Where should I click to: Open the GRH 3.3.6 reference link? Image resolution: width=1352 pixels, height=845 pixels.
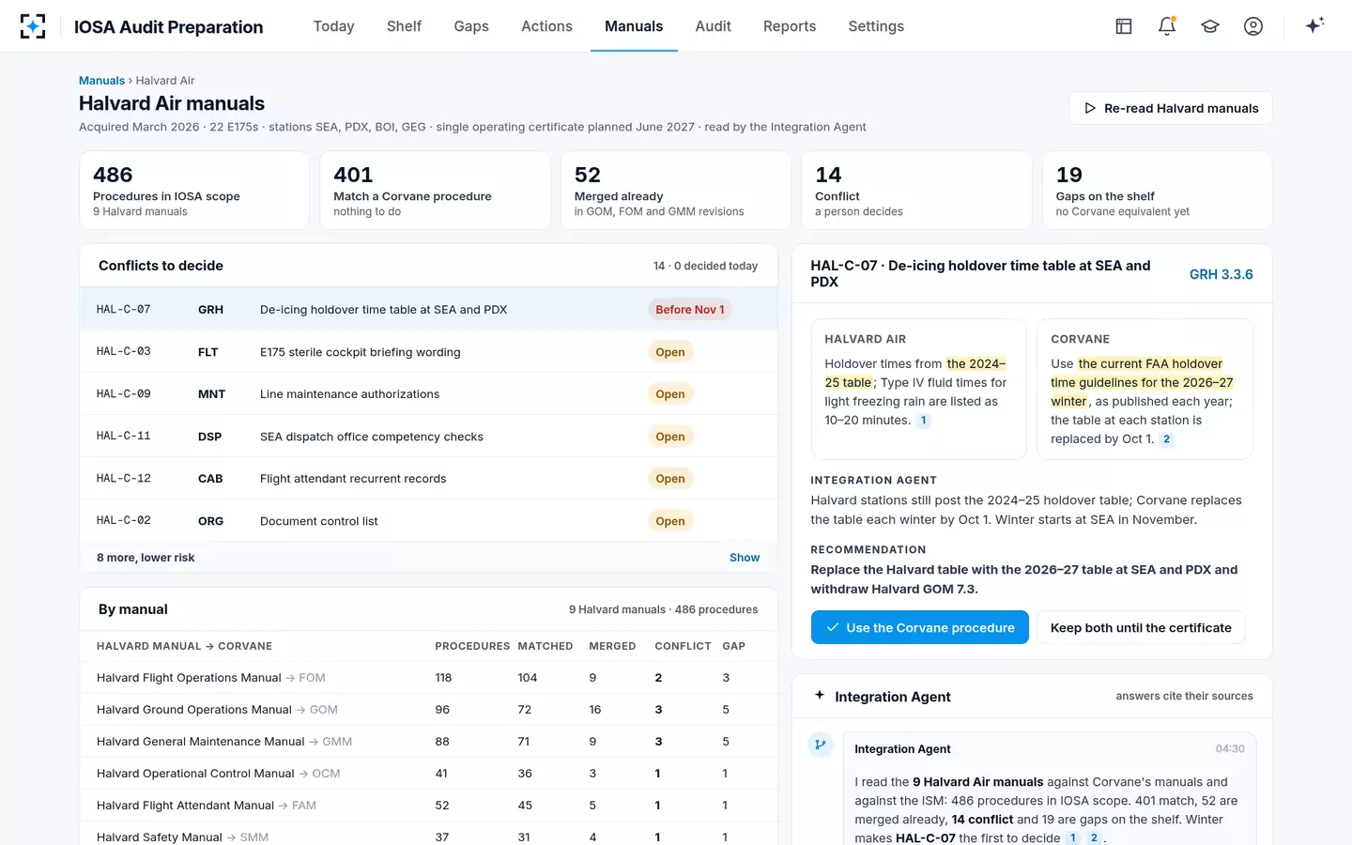pyautogui.click(x=1221, y=274)
